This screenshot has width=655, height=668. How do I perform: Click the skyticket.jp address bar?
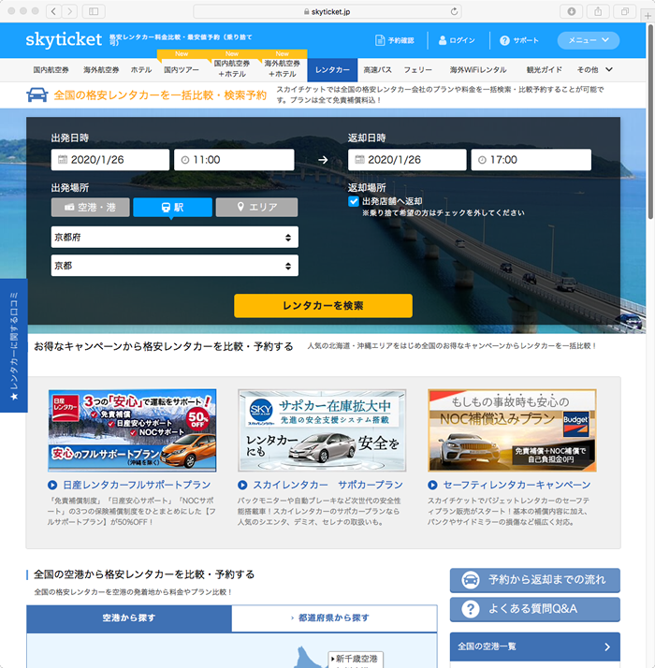[327, 11]
